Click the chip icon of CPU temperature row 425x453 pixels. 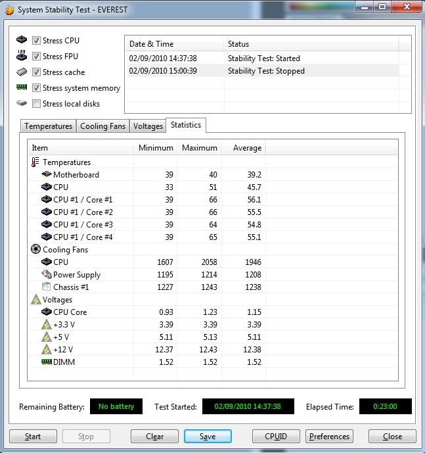pos(47,187)
